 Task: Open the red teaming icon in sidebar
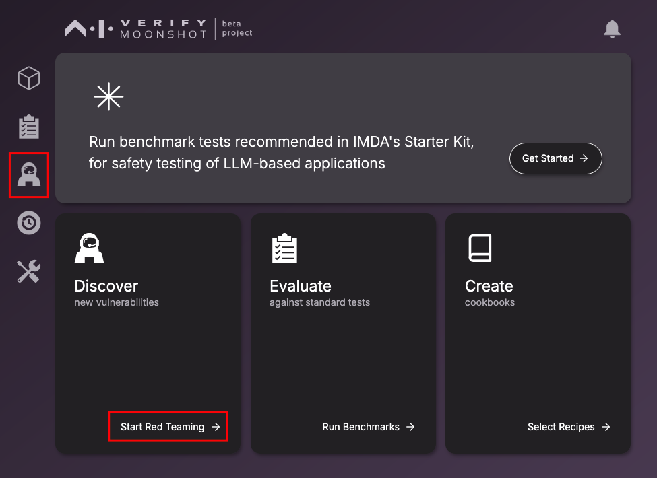click(x=29, y=174)
